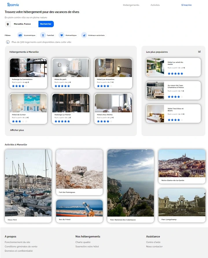Click the money icon for Economique filter
The width and height of the screenshot is (208, 258).
tap(20, 35)
